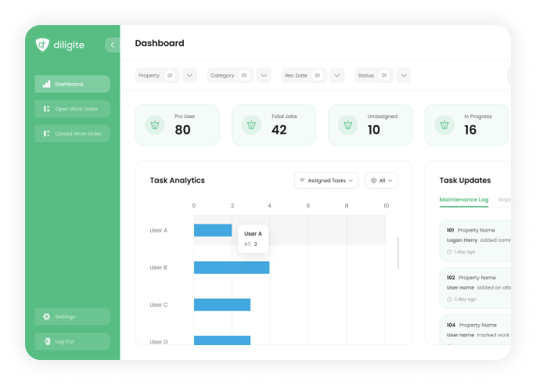The height and width of the screenshot is (385, 536).
Task: Click the User B blue bar
Action: (x=232, y=268)
